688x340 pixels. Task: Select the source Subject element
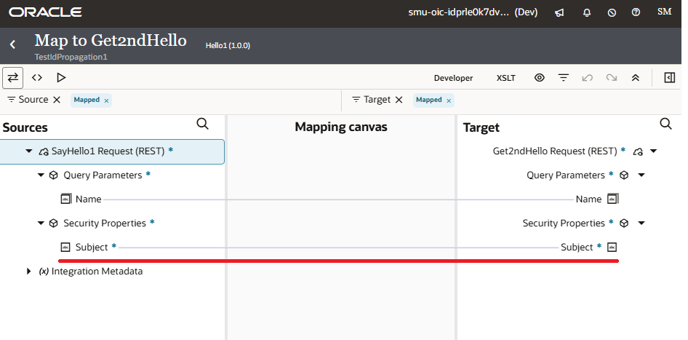point(91,248)
